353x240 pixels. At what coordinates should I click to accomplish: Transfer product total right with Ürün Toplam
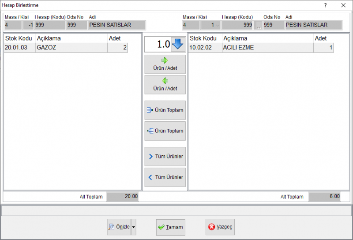click(x=165, y=110)
